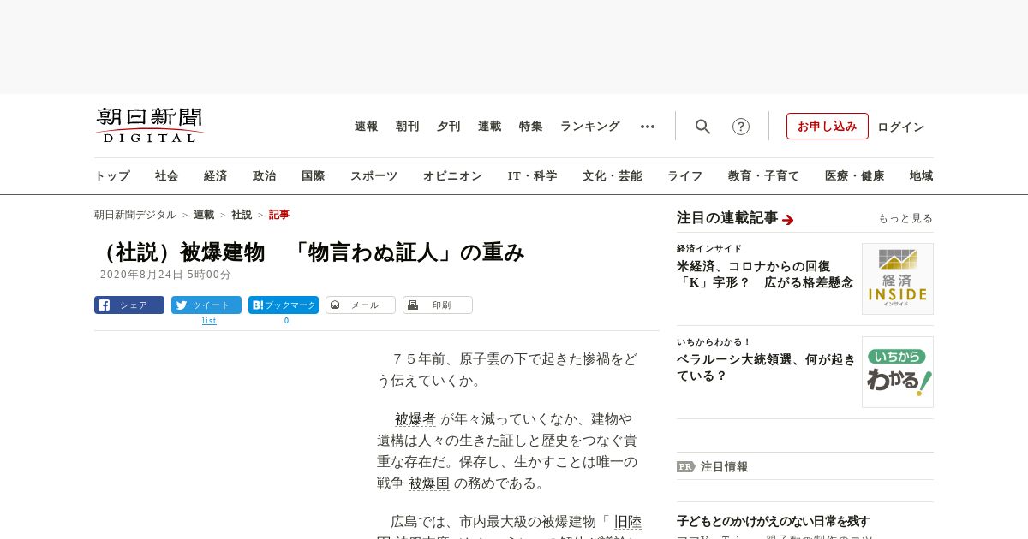This screenshot has height=539, width=1028.
Task: Click the 被爆国 keyword link
Action: (x=429, y=483)
